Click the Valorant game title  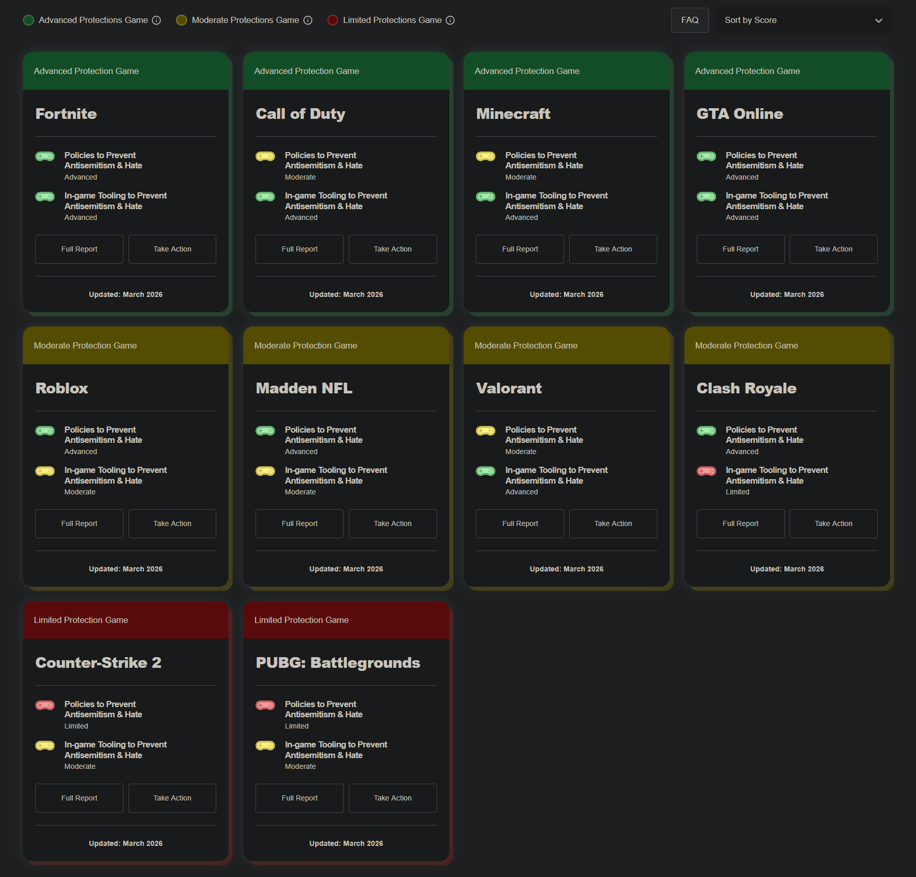coord(509,388)
